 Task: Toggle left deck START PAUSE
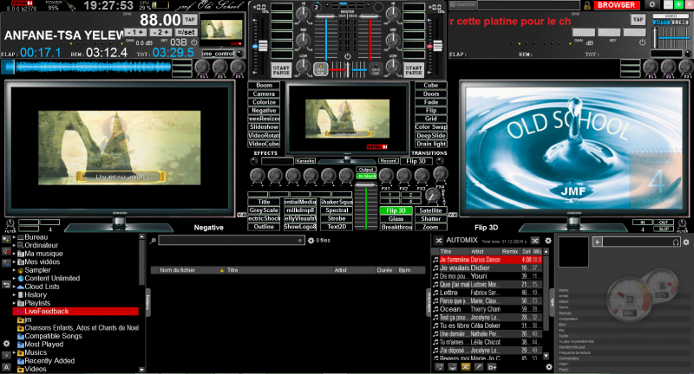pos(281,70)
